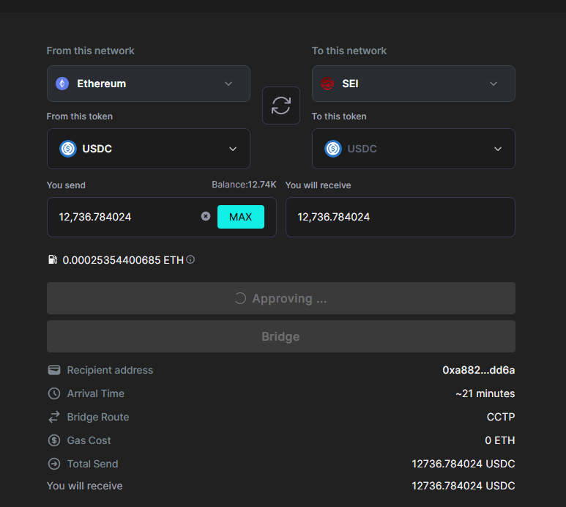Click the To this token label
Image resolution: width=566 pixels, height=507 pixels.
[339, 116]
